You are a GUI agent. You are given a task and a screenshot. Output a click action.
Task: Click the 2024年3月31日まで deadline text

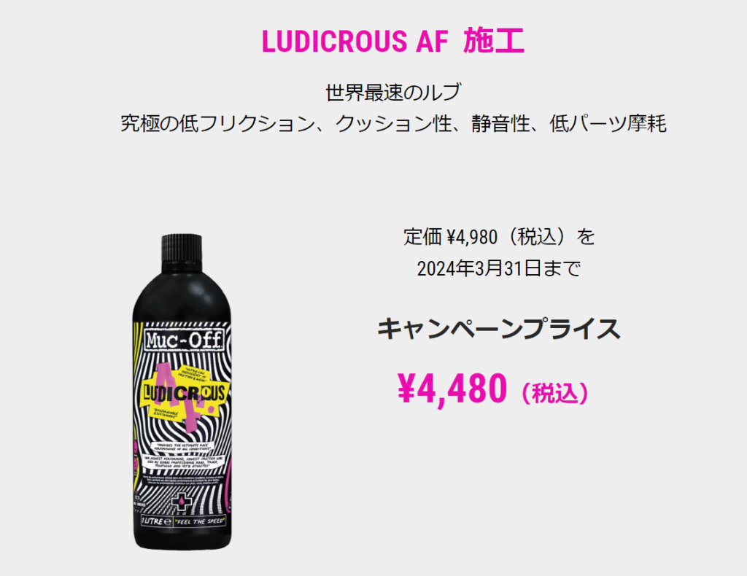(x=499, y=268)
